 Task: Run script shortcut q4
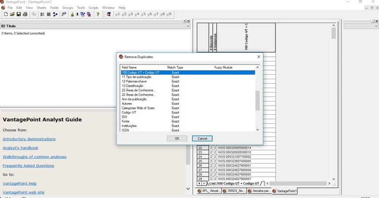click(x=137, y=14)
